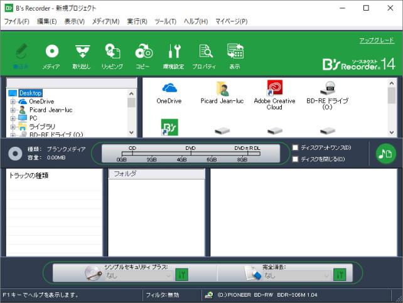This screenshot has height=303, width=403.
Task: Click the blank media disc icon
Action: pos(15,154)
